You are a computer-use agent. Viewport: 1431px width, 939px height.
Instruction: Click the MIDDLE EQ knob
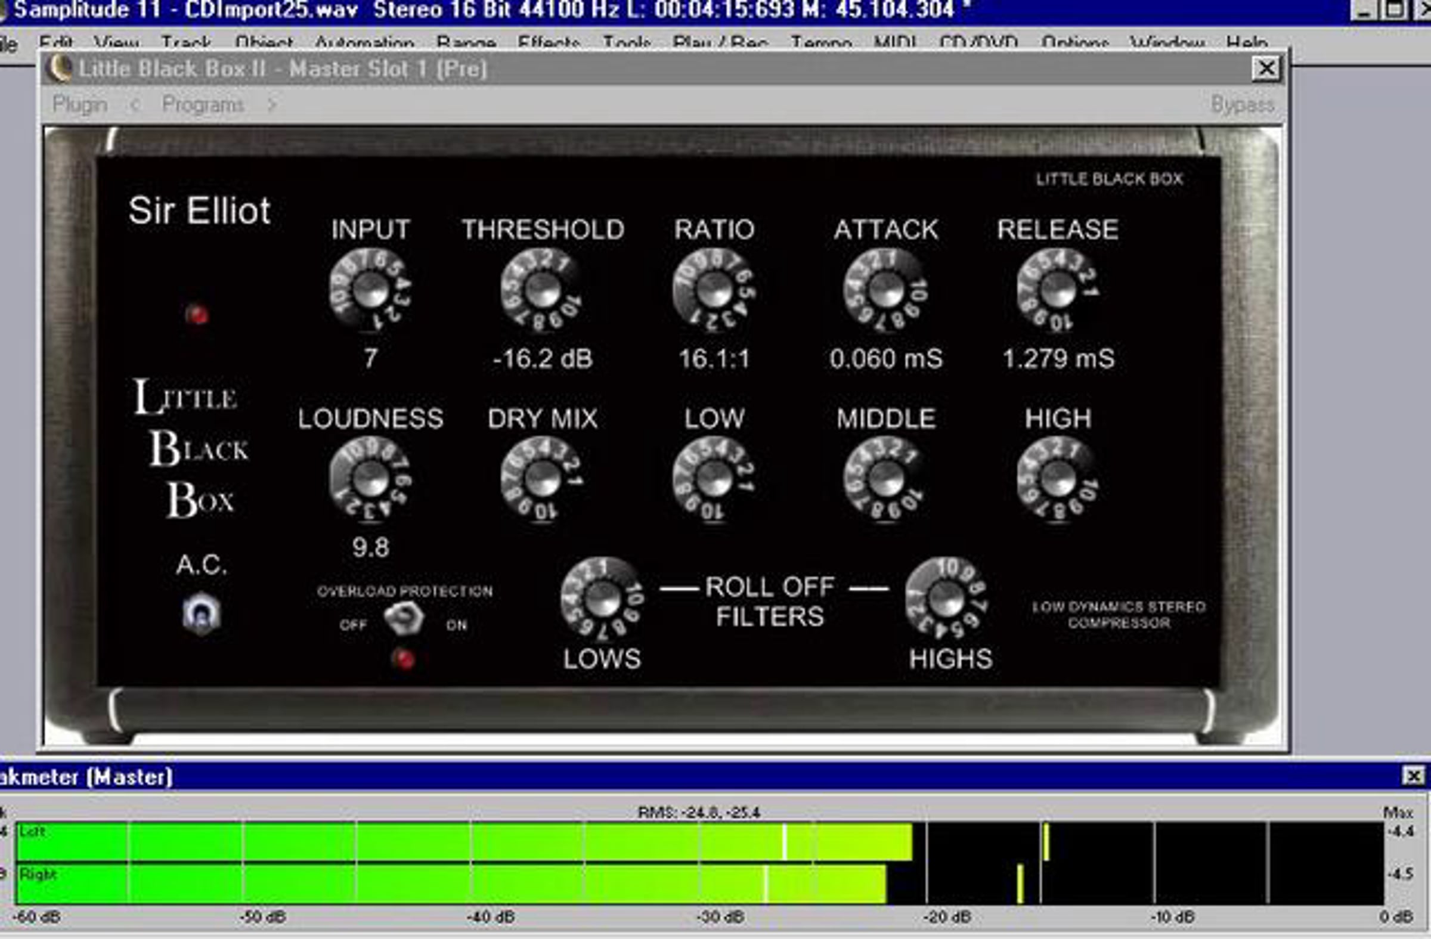click(885, 479)
